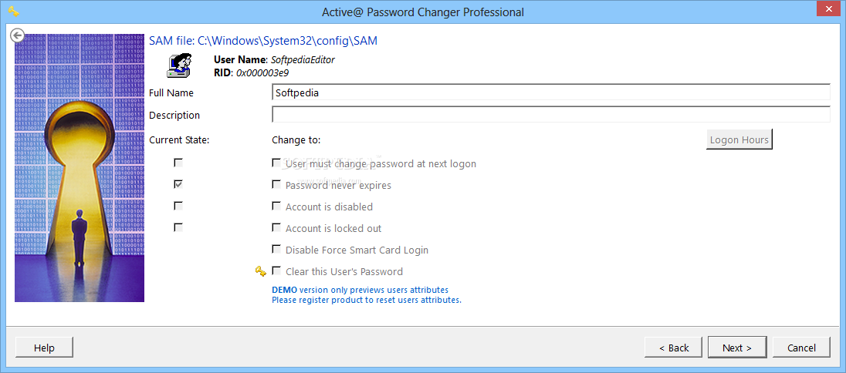The height and width of the screenshot is (373, 846).
Task: Check Clear this User's Password
Action: tap(276, 271)
